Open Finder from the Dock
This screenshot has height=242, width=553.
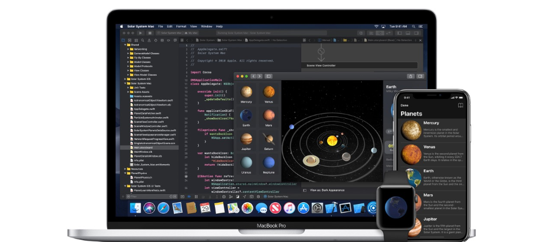(135, 208)
